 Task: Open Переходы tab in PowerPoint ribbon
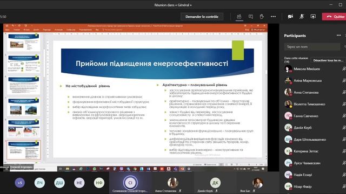point(47,30)
